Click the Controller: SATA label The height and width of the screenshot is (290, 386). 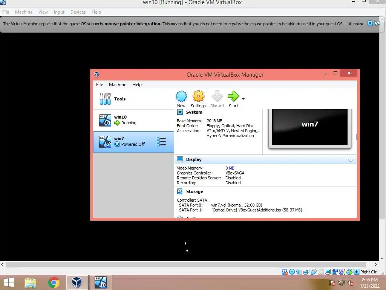(192, 200)
